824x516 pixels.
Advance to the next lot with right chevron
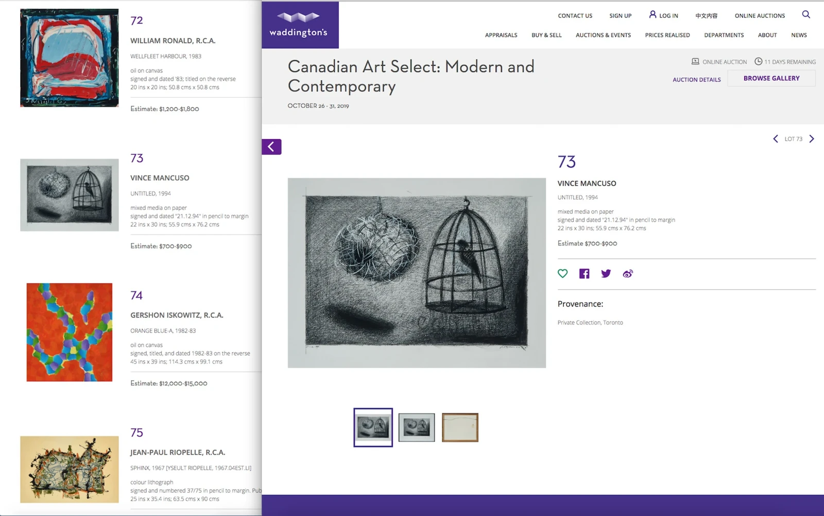point(812,138)
